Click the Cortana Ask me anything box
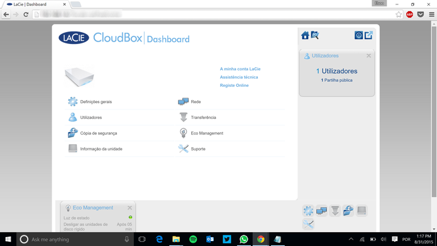Viewport: 437px width, 246px height. click(x=75, y=239)
